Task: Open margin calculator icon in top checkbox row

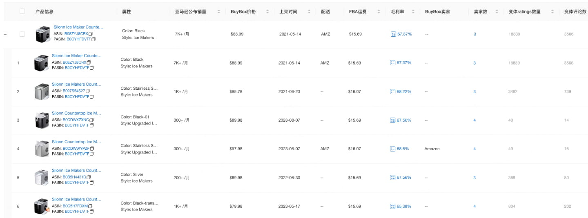Action: click(393, 34)
